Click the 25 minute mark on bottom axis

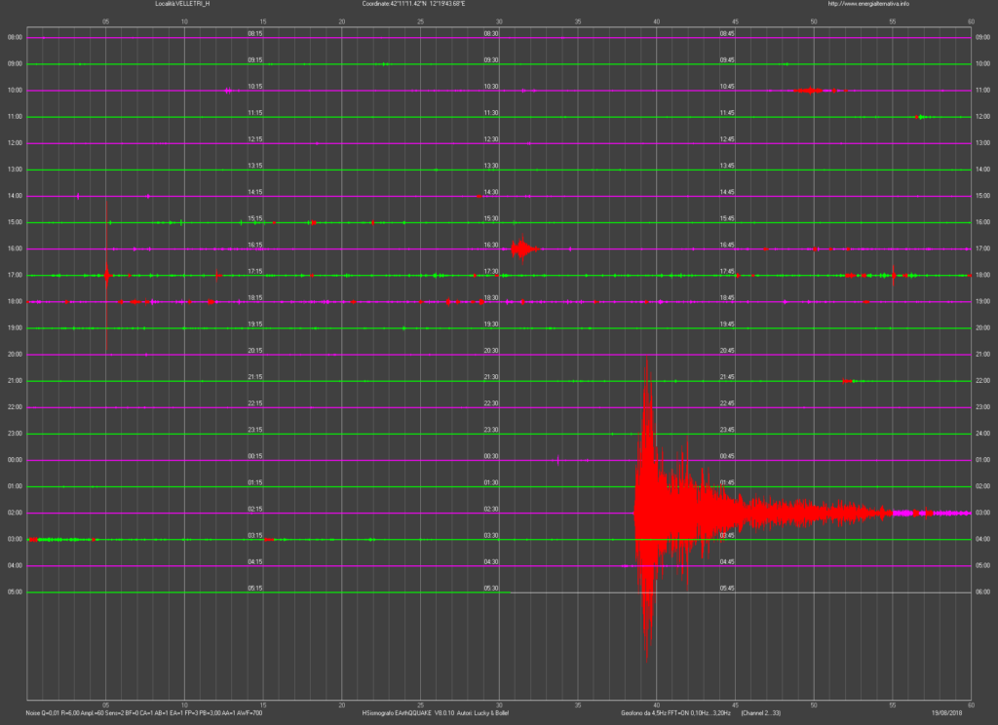pos(421,706)
